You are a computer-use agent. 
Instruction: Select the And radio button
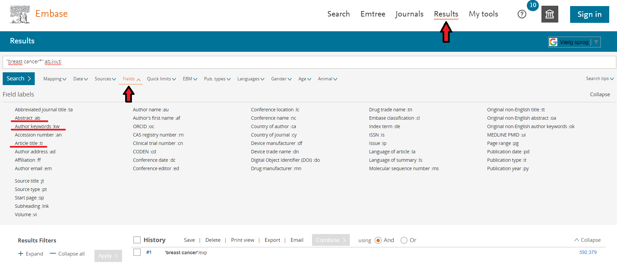pyautogui.click(x=378, y=240)
